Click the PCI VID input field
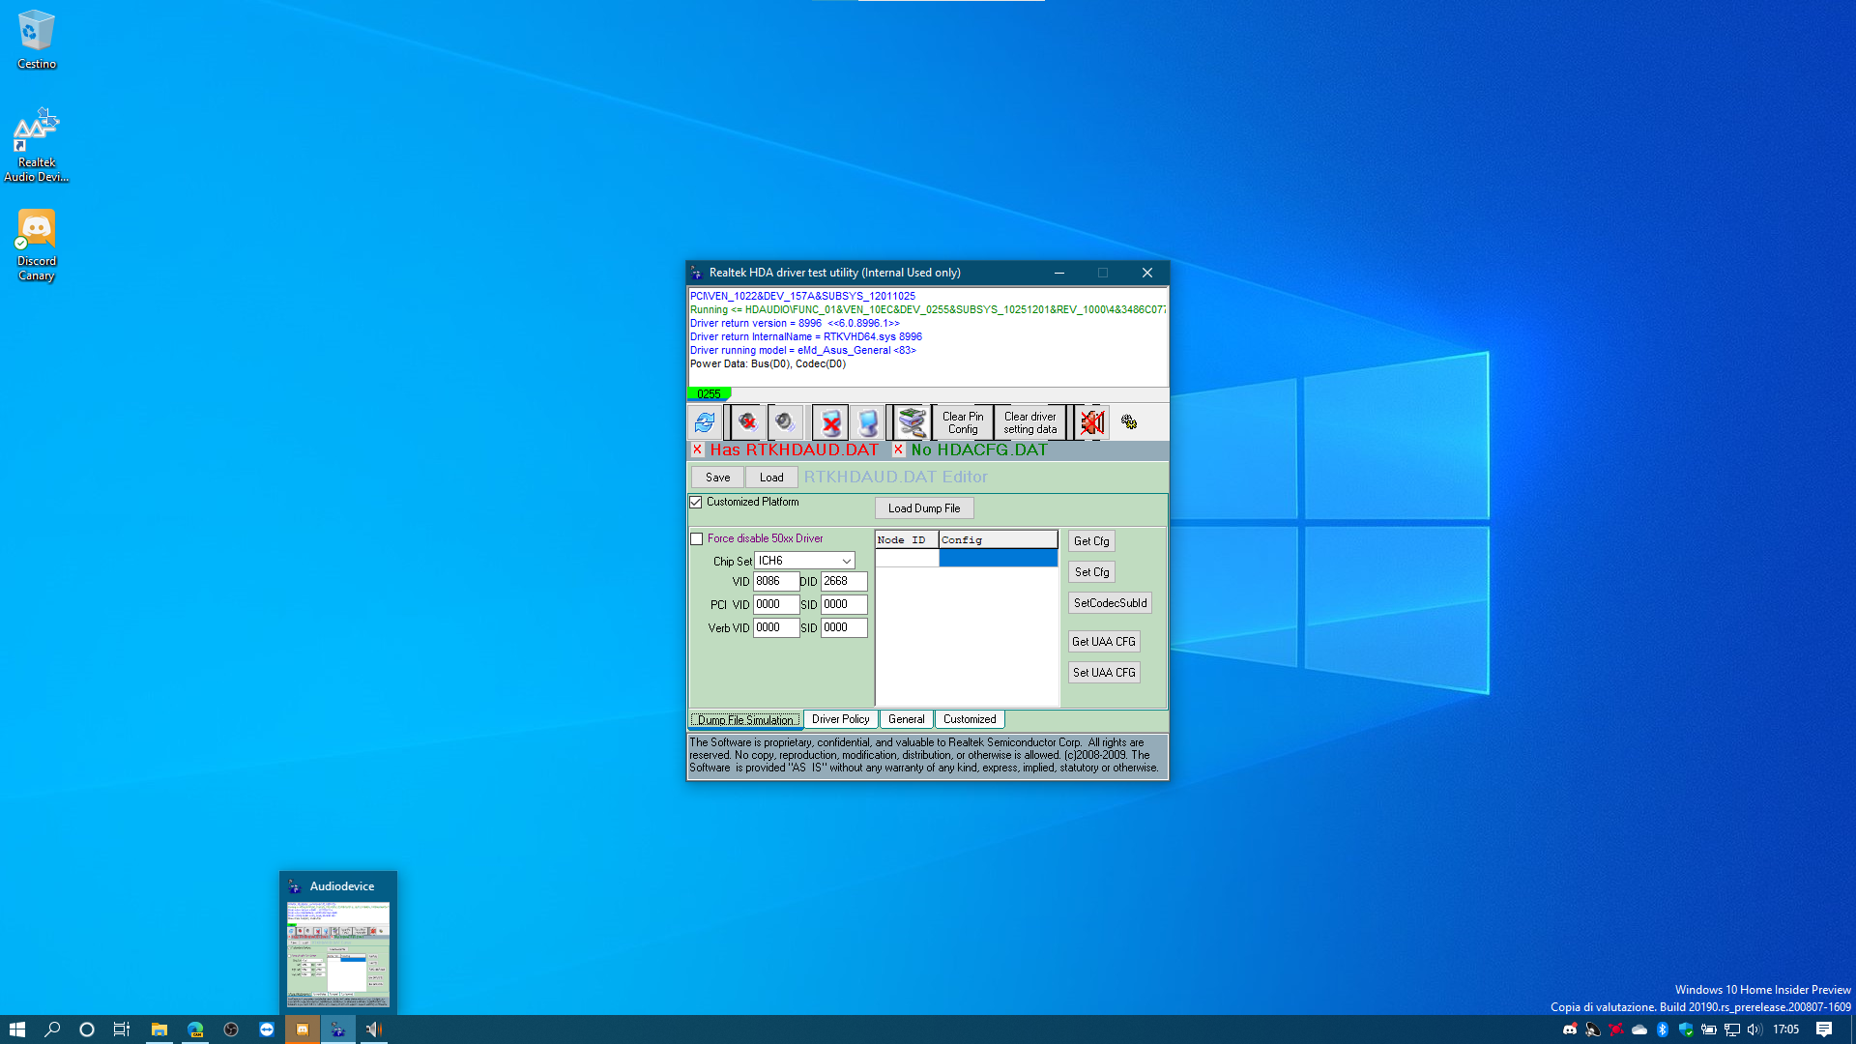 [776, 605]
